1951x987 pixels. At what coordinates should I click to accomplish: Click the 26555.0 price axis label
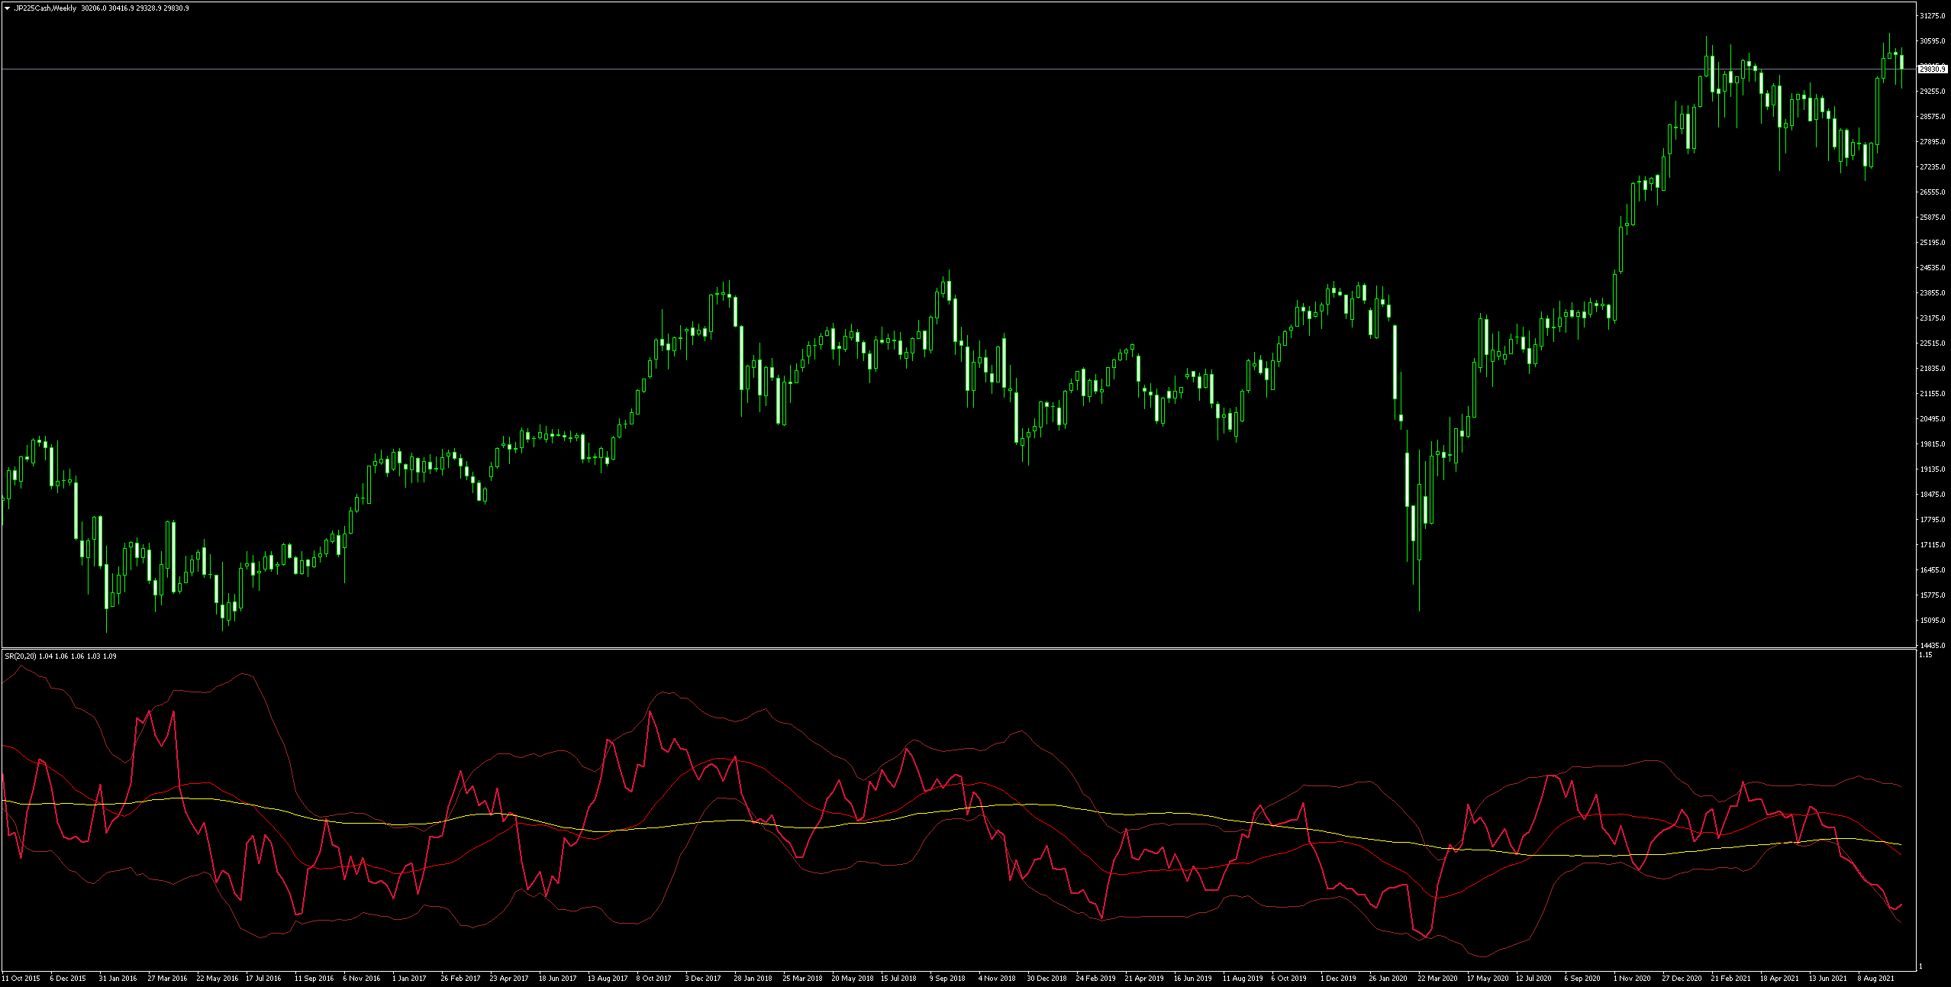(1932, 192)
